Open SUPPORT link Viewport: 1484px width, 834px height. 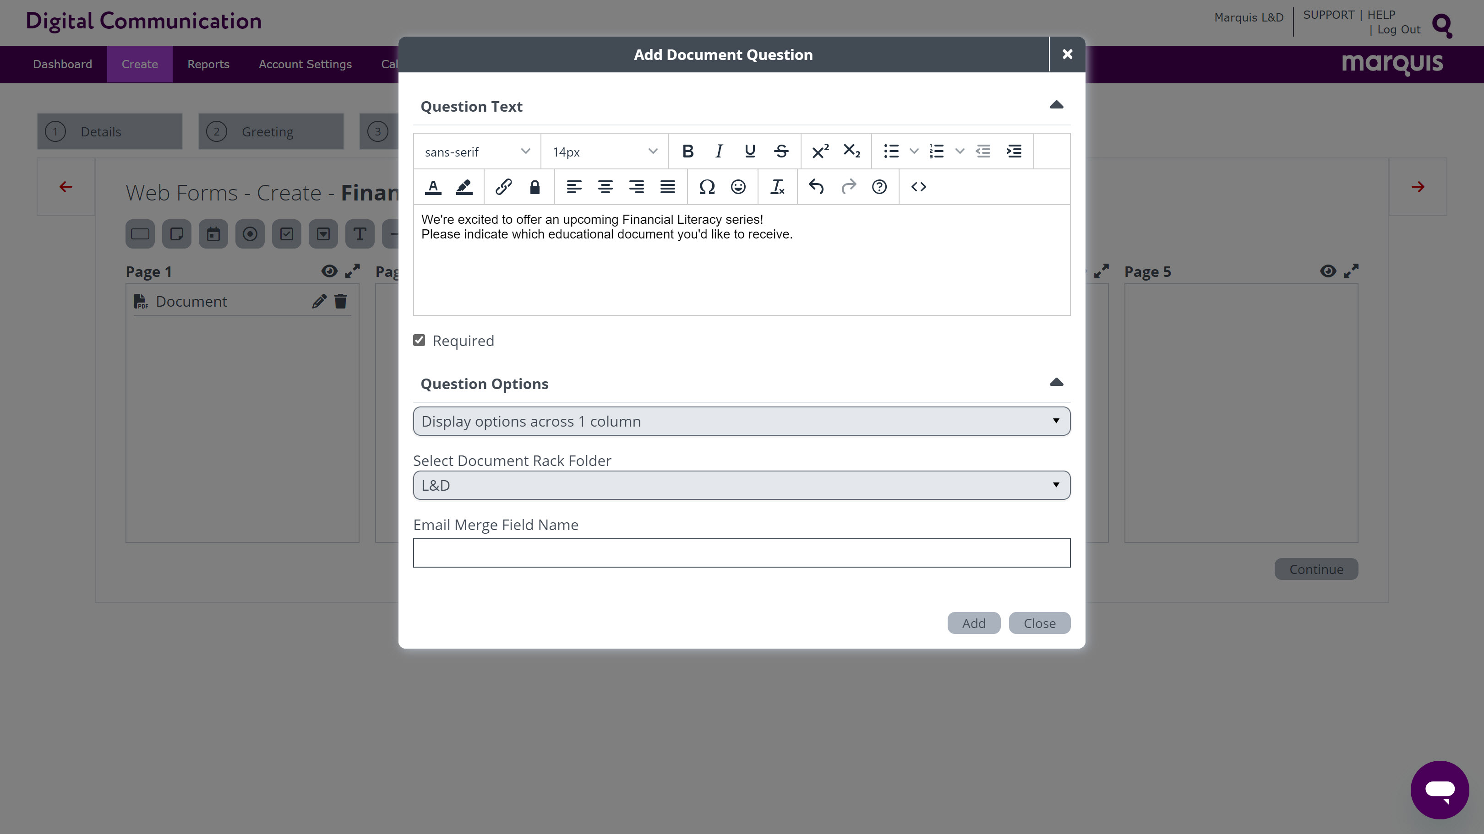(x=1328, y=15)
